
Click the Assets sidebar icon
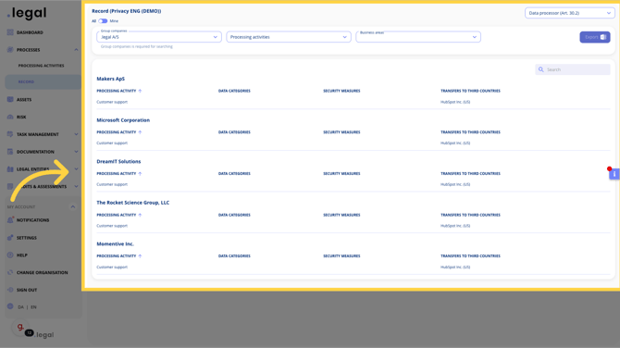pos(10,99)
